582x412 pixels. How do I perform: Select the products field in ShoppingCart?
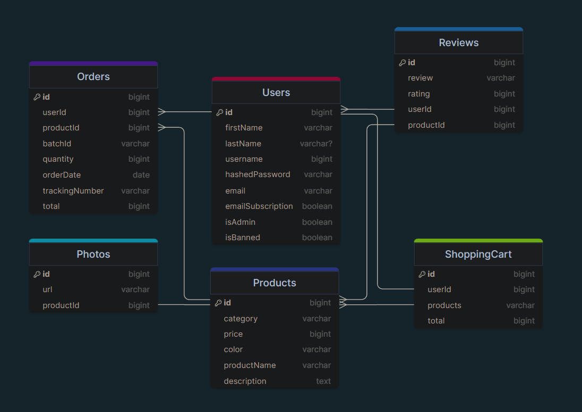(x=478, y=305)
